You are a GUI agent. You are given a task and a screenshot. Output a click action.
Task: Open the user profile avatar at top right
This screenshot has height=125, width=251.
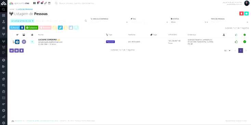point(247,3)
